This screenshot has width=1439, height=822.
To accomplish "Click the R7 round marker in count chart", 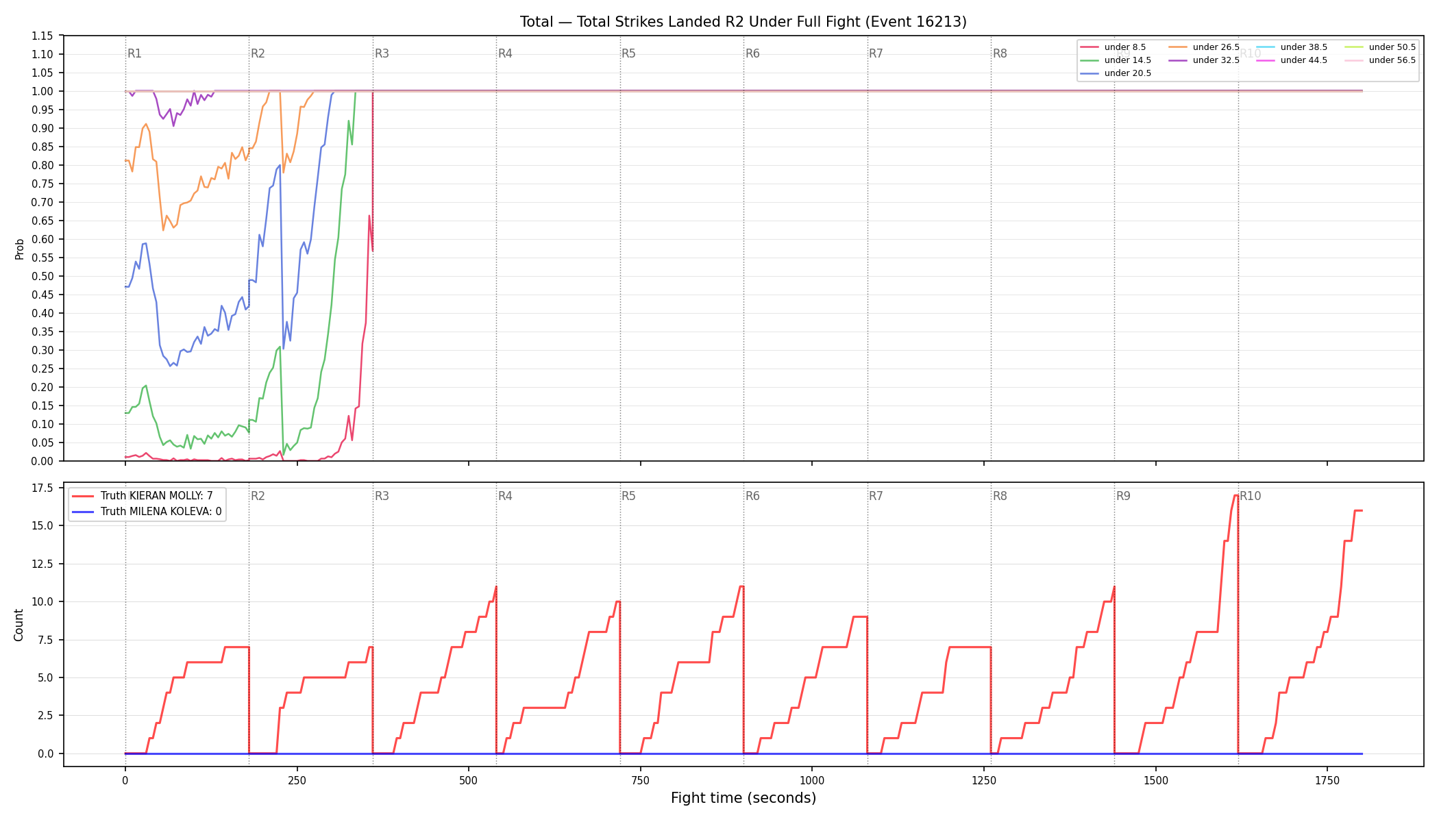I will pyautogui.click(x=876, y=496).
